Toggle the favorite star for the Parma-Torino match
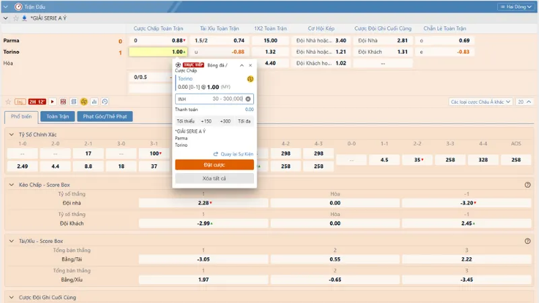The height and width of the screenshot is (303, 539). tap(8, 102)
